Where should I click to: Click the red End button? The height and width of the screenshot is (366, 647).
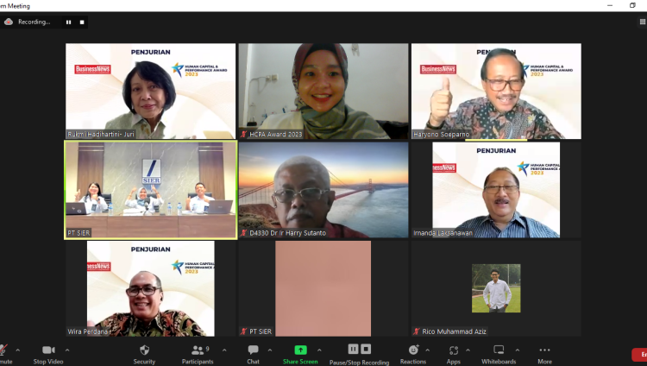click(639, 355)
